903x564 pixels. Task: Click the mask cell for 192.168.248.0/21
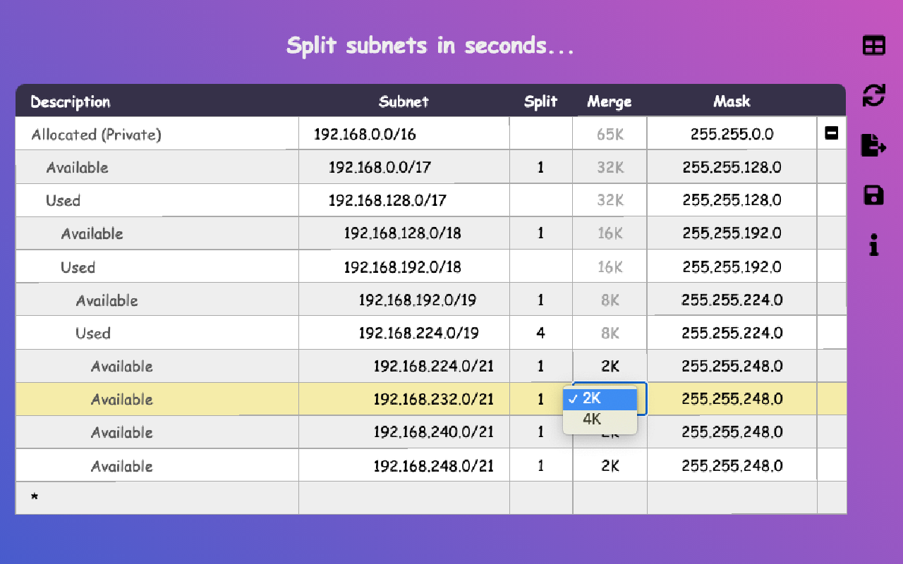tap(732, 465)
